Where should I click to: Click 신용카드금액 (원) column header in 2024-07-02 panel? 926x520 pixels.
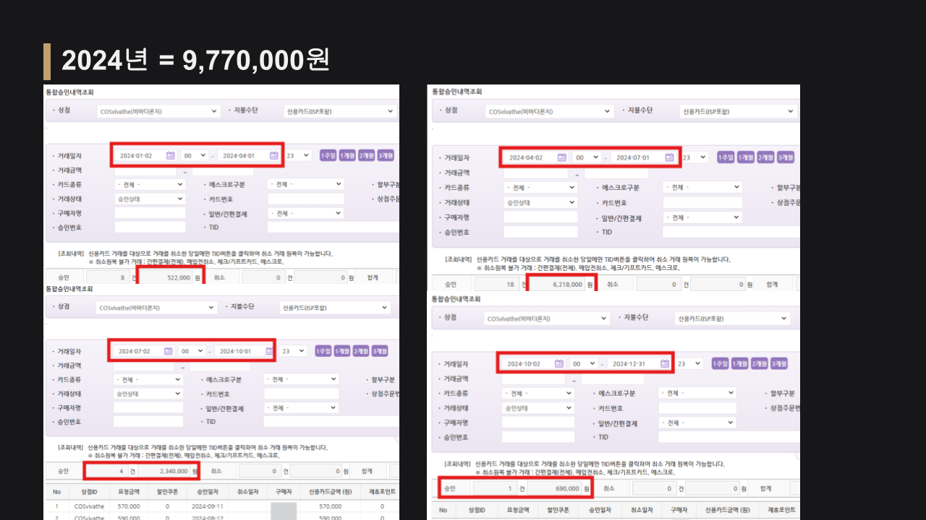[331, 491]
